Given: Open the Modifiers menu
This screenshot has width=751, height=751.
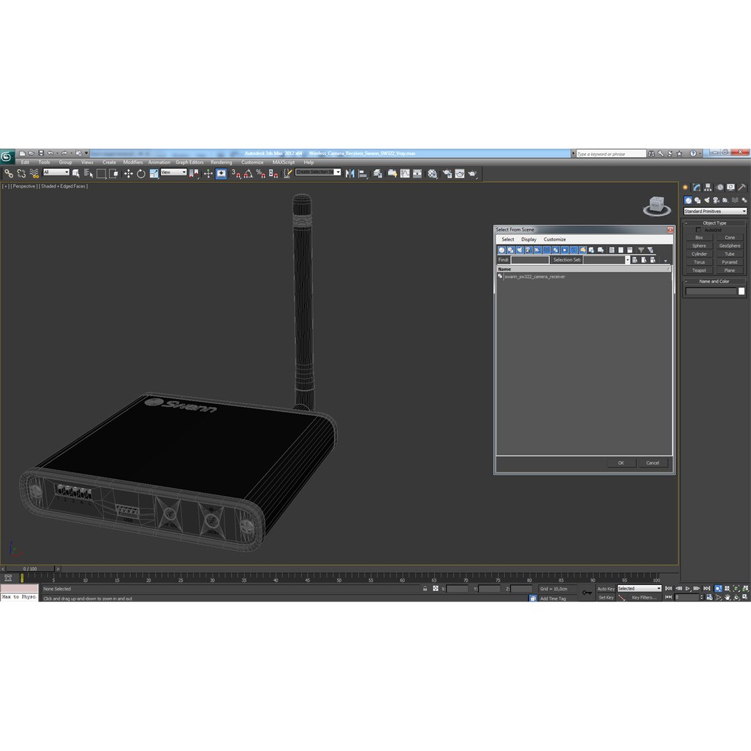Looking at the screenshot, I should click(x=133, y=162).
